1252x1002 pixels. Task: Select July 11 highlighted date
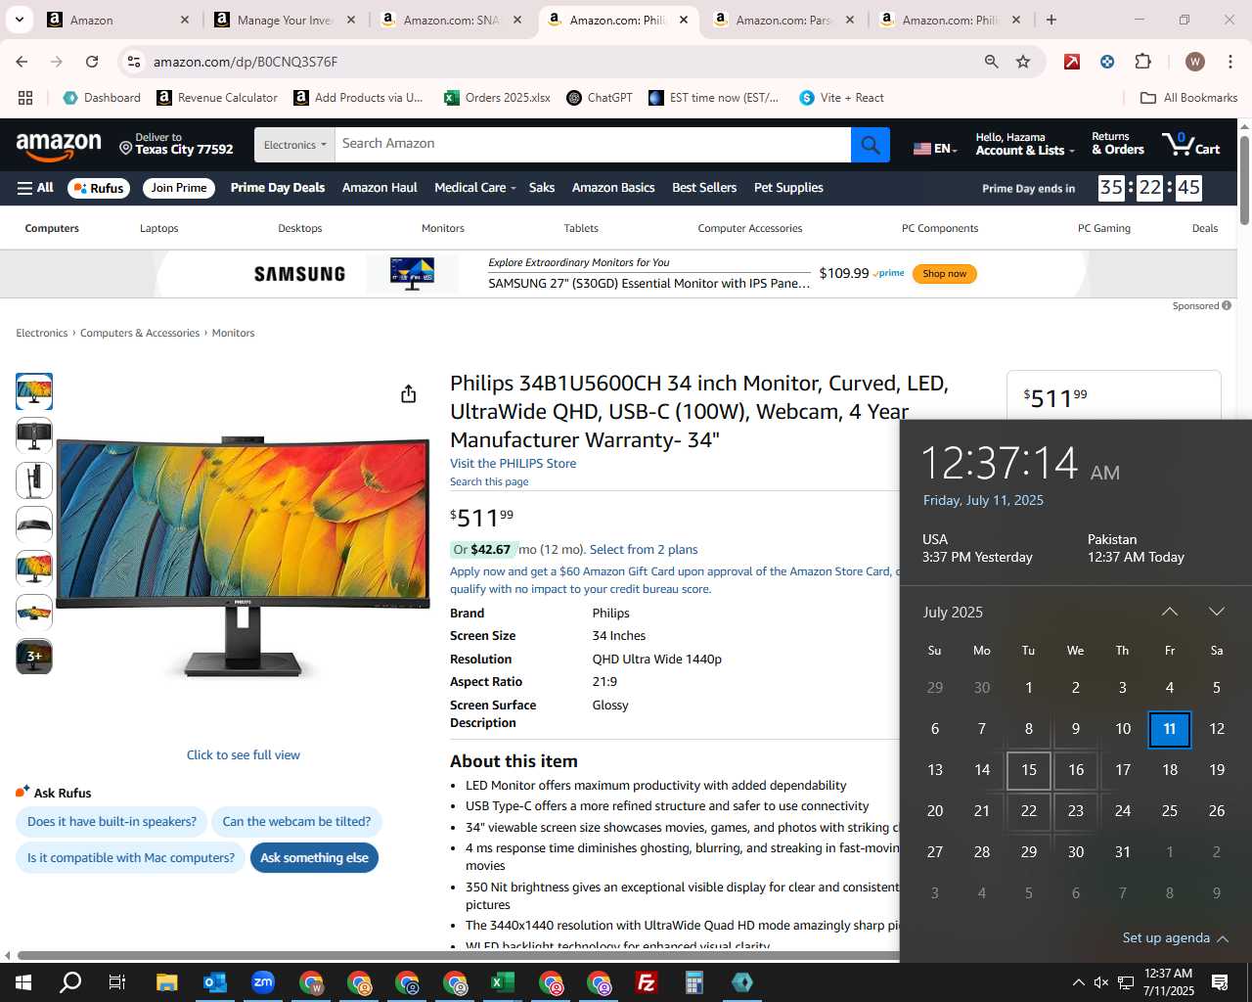(x=1170, y=729)
